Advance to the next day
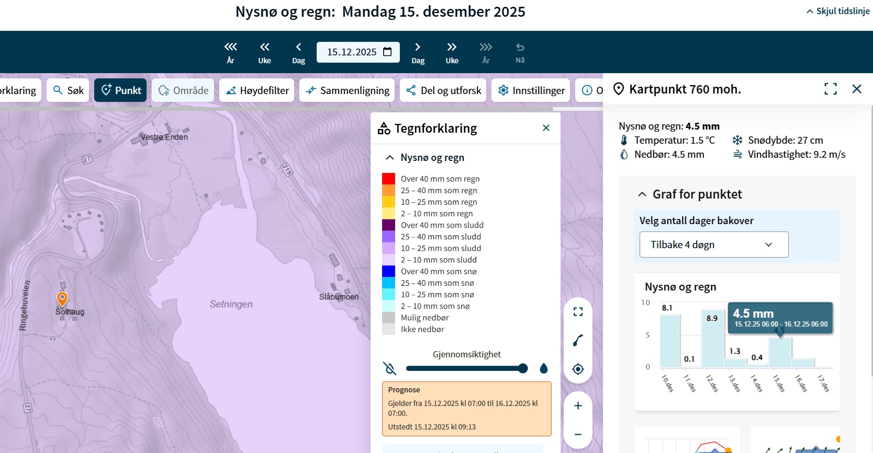The image size is (873, 453). click(418, 52)
